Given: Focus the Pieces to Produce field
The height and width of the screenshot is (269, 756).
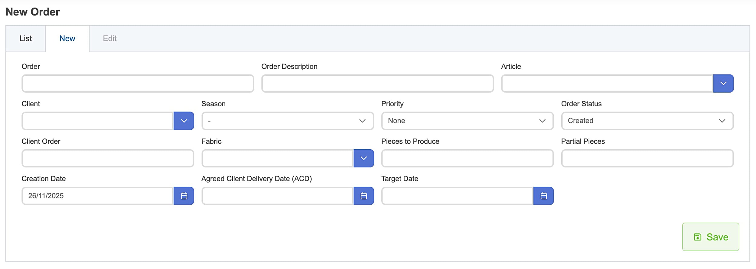Looking at the screenshot, I should (467, 158).
